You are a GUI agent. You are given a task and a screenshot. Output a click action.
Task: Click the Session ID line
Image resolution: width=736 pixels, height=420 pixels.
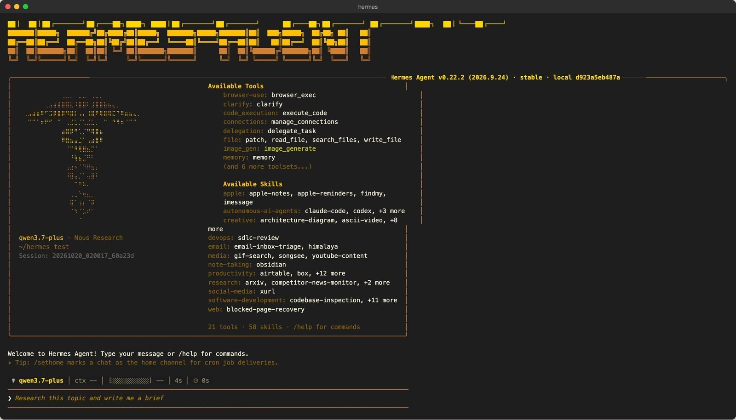pyautogui.click(x=76, y=255)
